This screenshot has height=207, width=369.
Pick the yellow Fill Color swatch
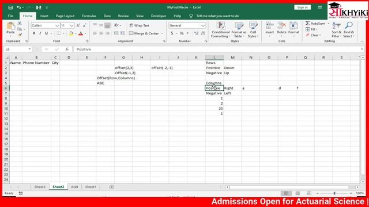point(71,33)
